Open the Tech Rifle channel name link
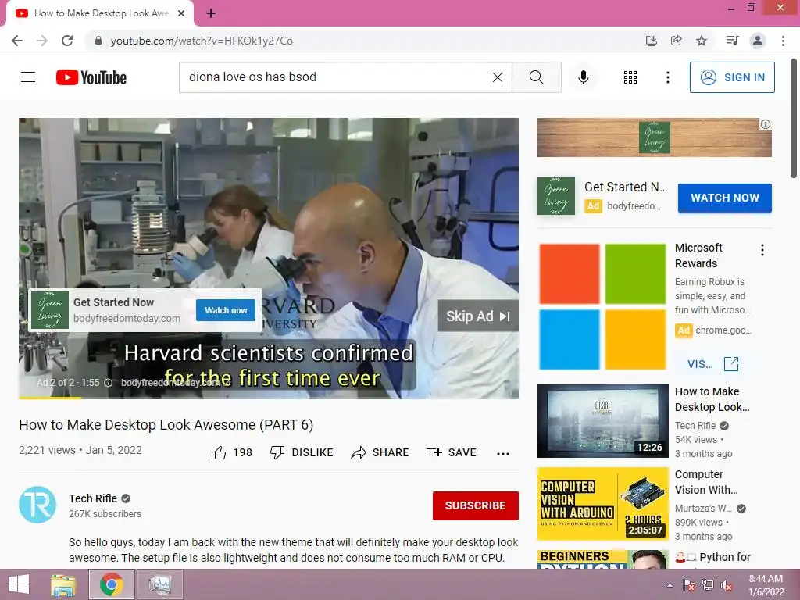The image size is (800, 600). [93, 498]
